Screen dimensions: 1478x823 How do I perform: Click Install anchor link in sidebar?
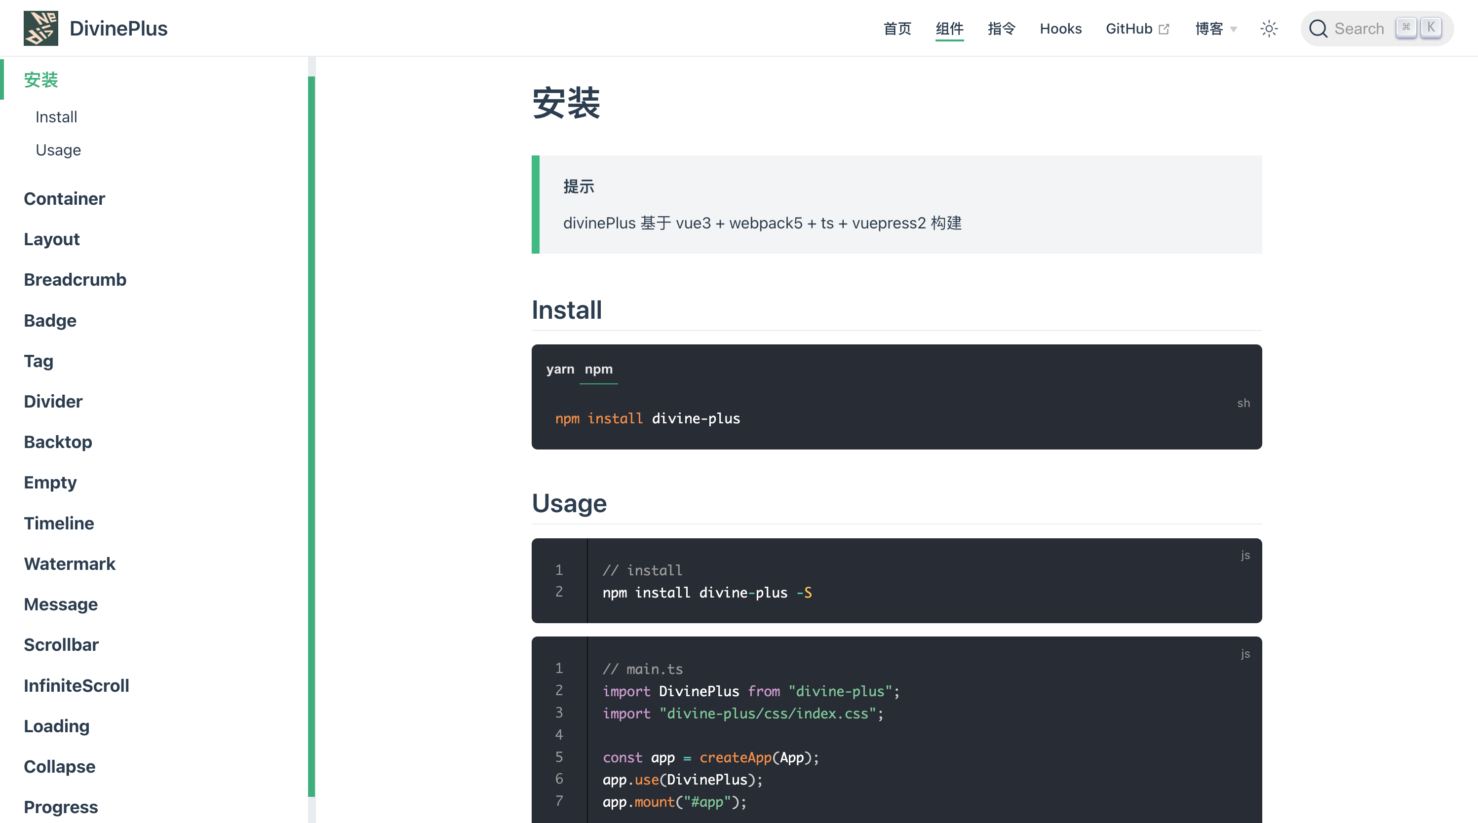pos(57,116)
